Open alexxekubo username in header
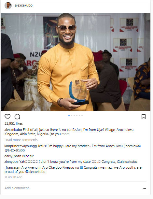The height and width of the screenshot is (199, 153). coord(23,5)
